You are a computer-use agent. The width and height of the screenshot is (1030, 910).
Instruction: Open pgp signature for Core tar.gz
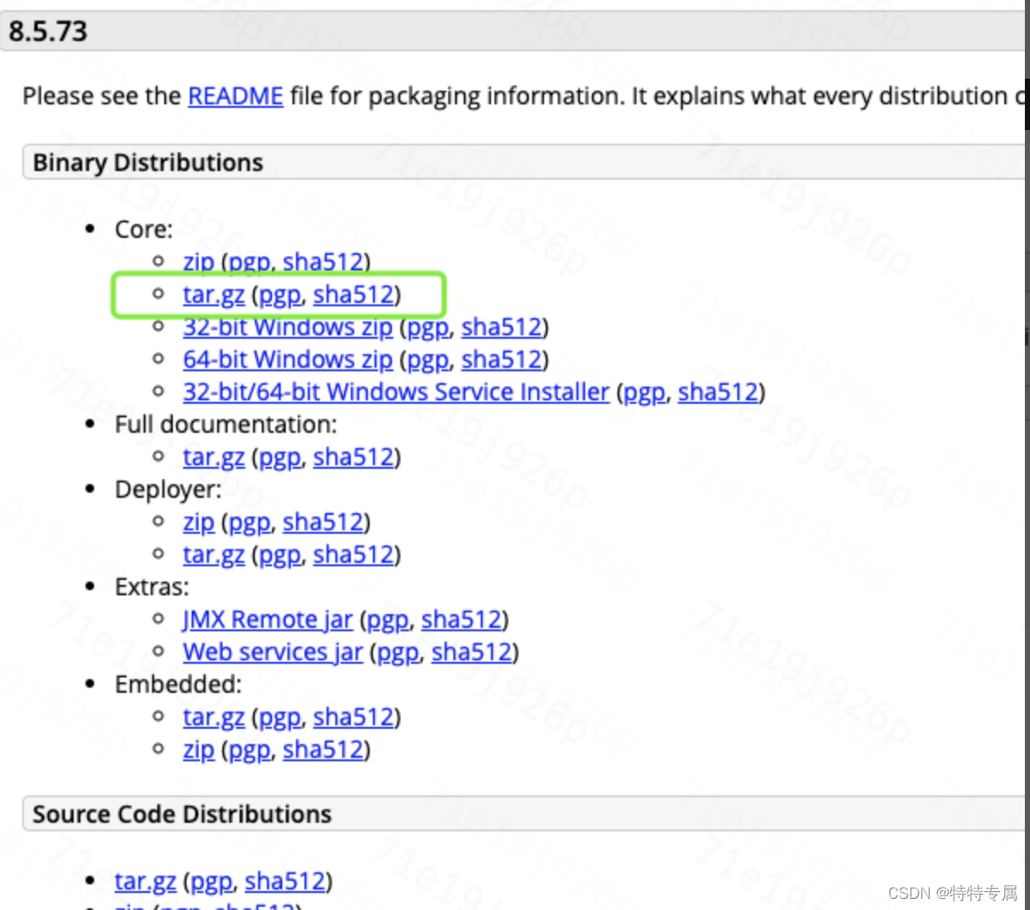279,294
